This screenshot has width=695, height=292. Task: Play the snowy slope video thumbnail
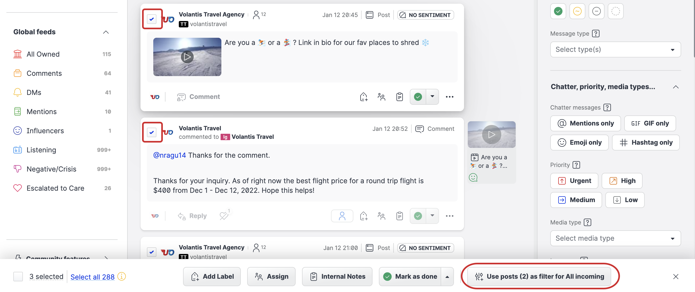click(x=187, y=57)
